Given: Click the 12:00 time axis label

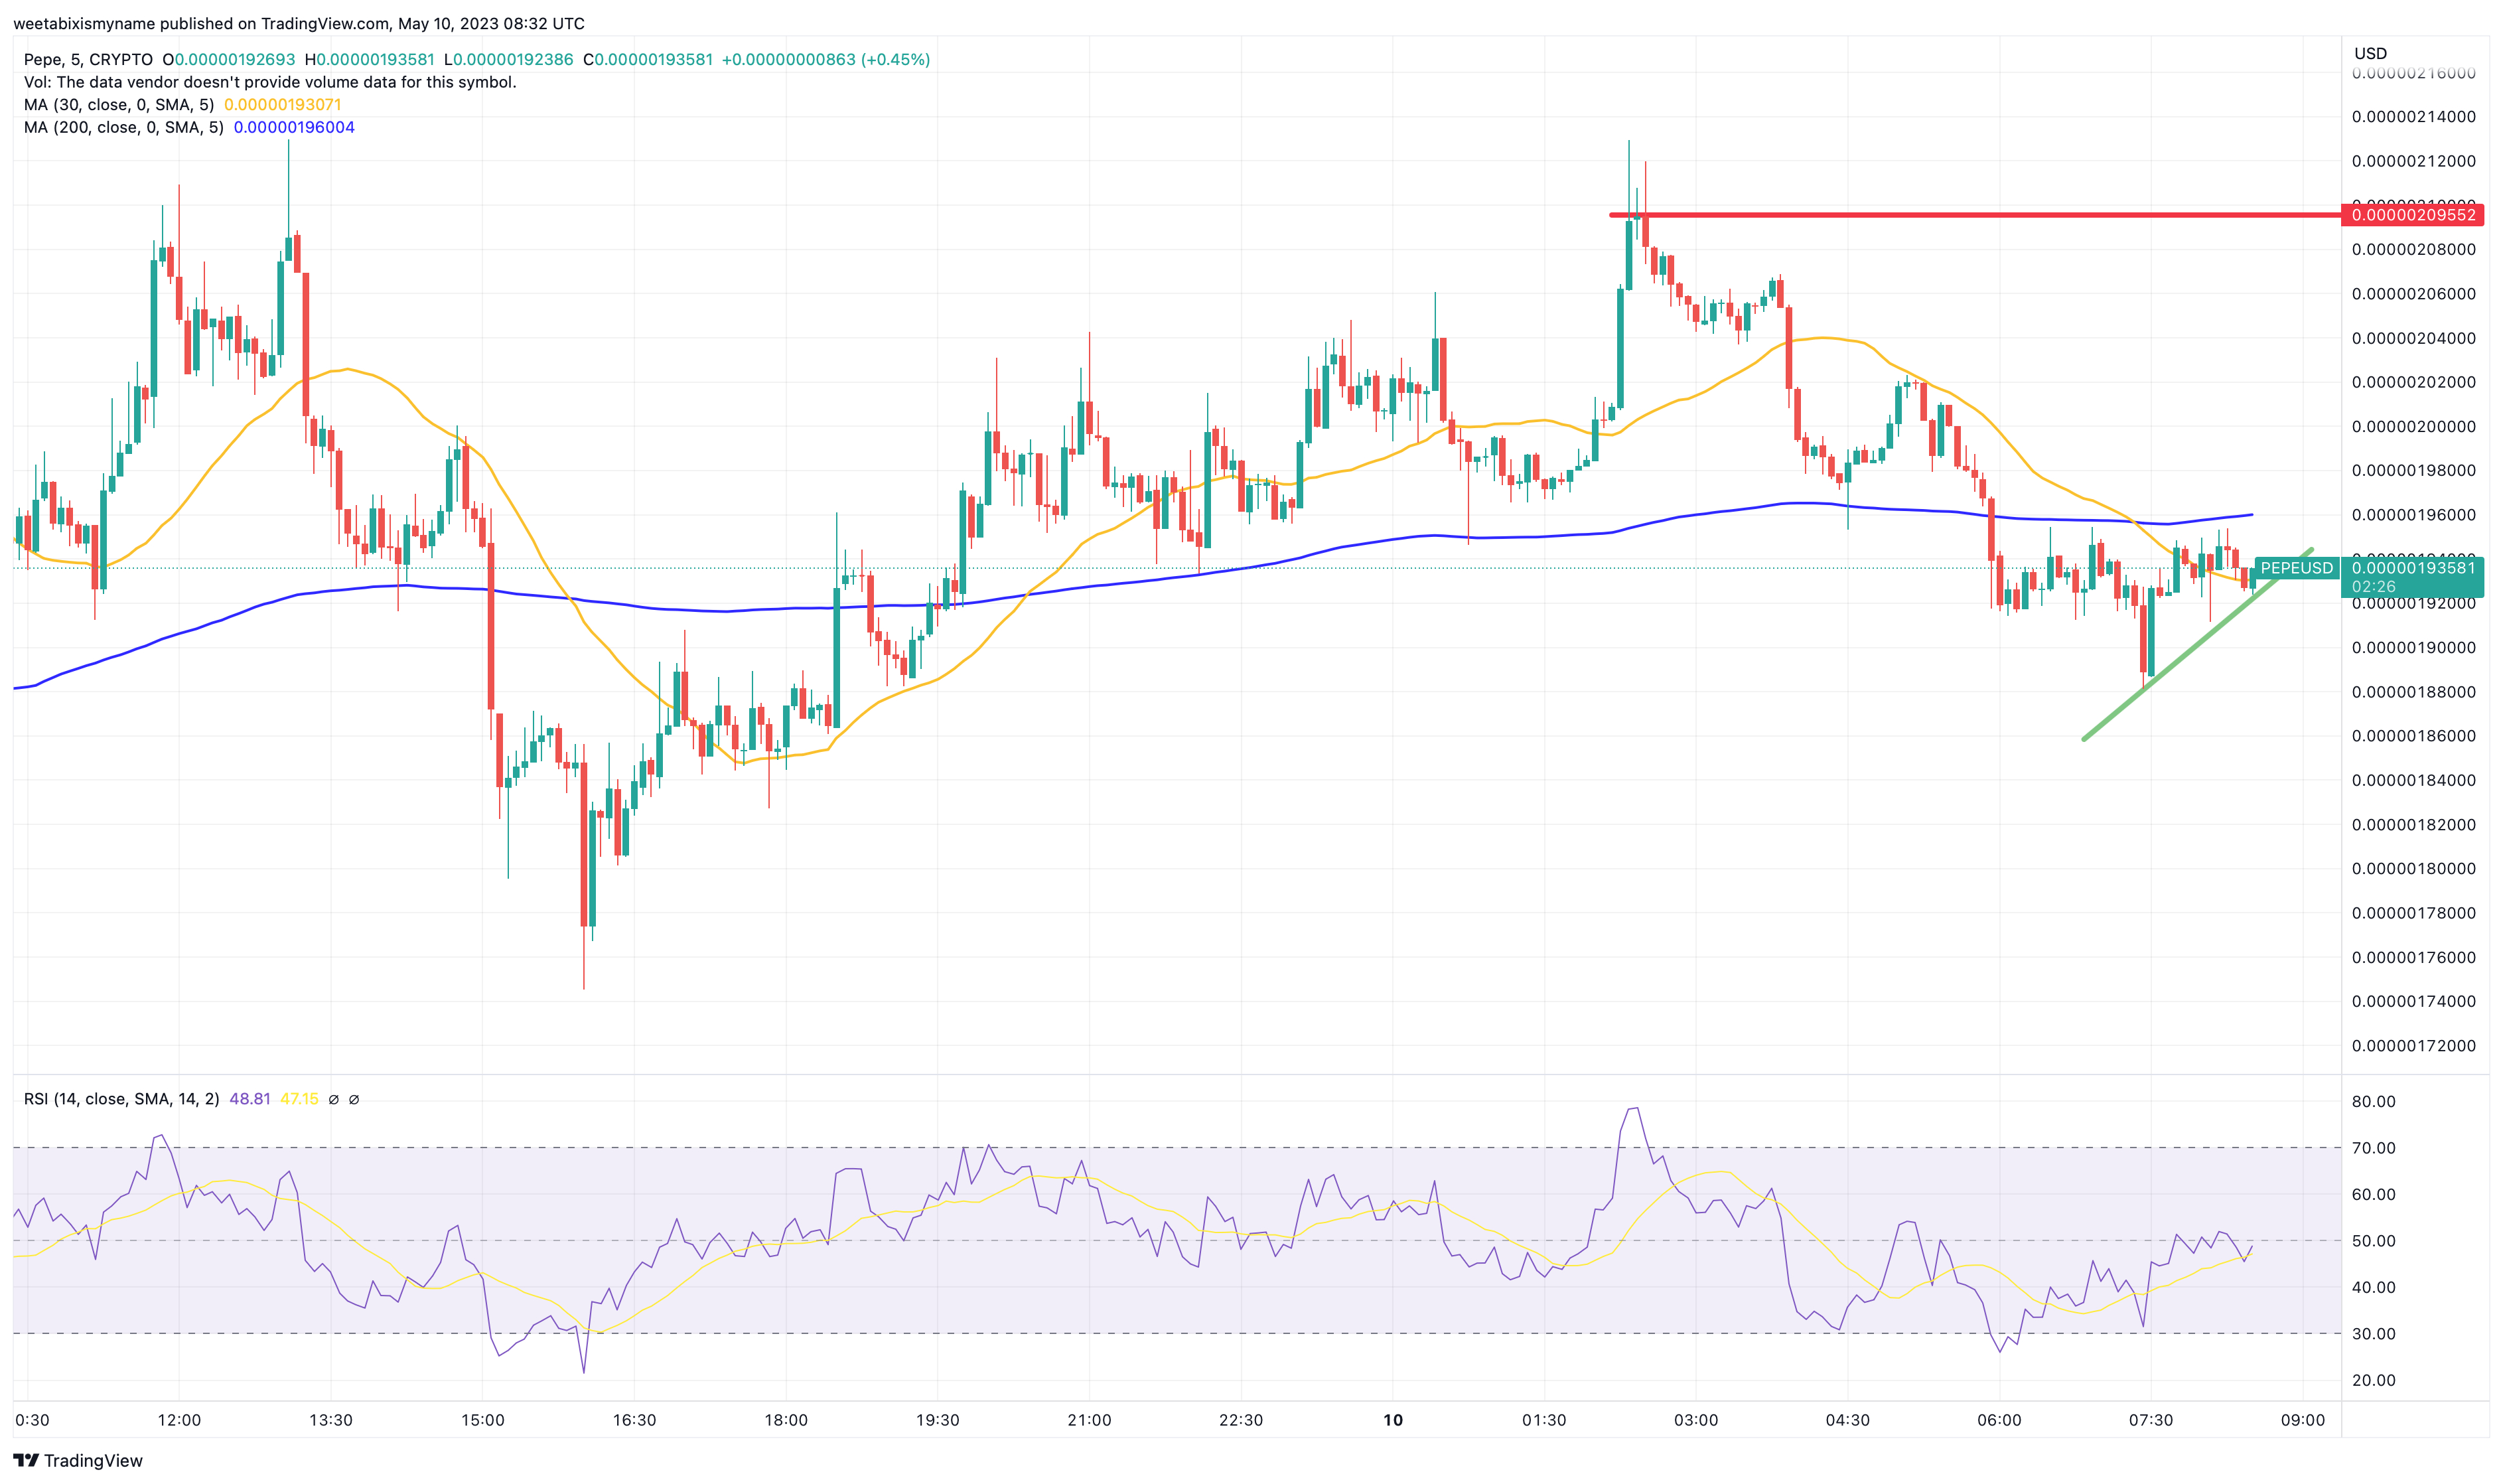Looking at the screenshot, I should (179, 1420).
